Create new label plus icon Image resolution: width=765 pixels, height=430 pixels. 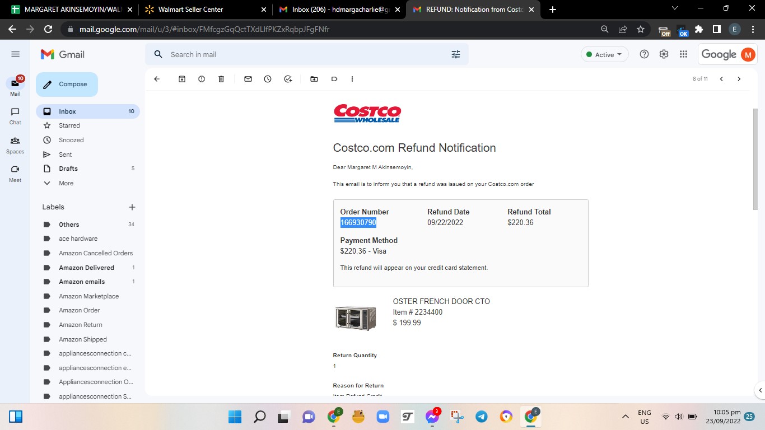132,207
